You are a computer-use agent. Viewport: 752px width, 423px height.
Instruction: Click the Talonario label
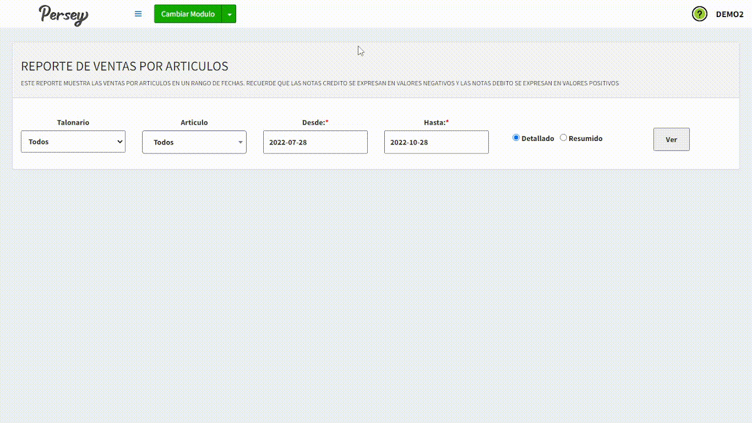tap(73, 122)
